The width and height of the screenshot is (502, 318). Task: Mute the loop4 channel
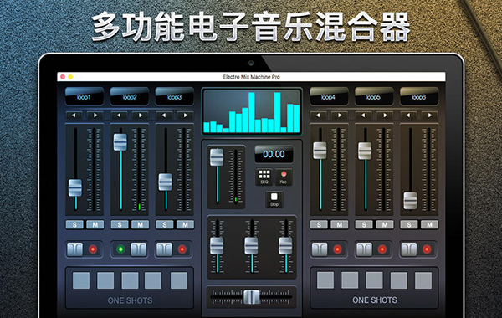click(340, 224)
